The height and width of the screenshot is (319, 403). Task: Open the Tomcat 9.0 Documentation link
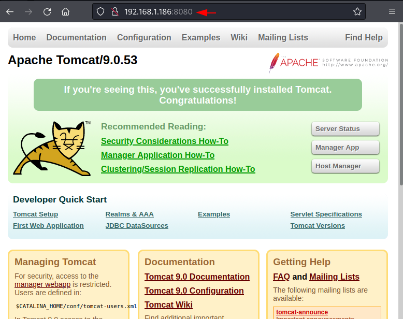click(197, 277)
